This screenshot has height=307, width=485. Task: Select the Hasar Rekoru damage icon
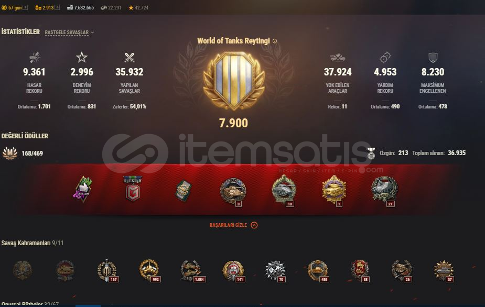tap(34, 58)
